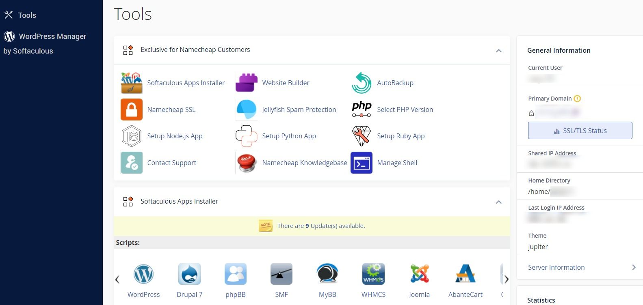The width and height of the screenshot is (643, 305).
Task: Click the updates note icon
Action: [x=266, y=226]
